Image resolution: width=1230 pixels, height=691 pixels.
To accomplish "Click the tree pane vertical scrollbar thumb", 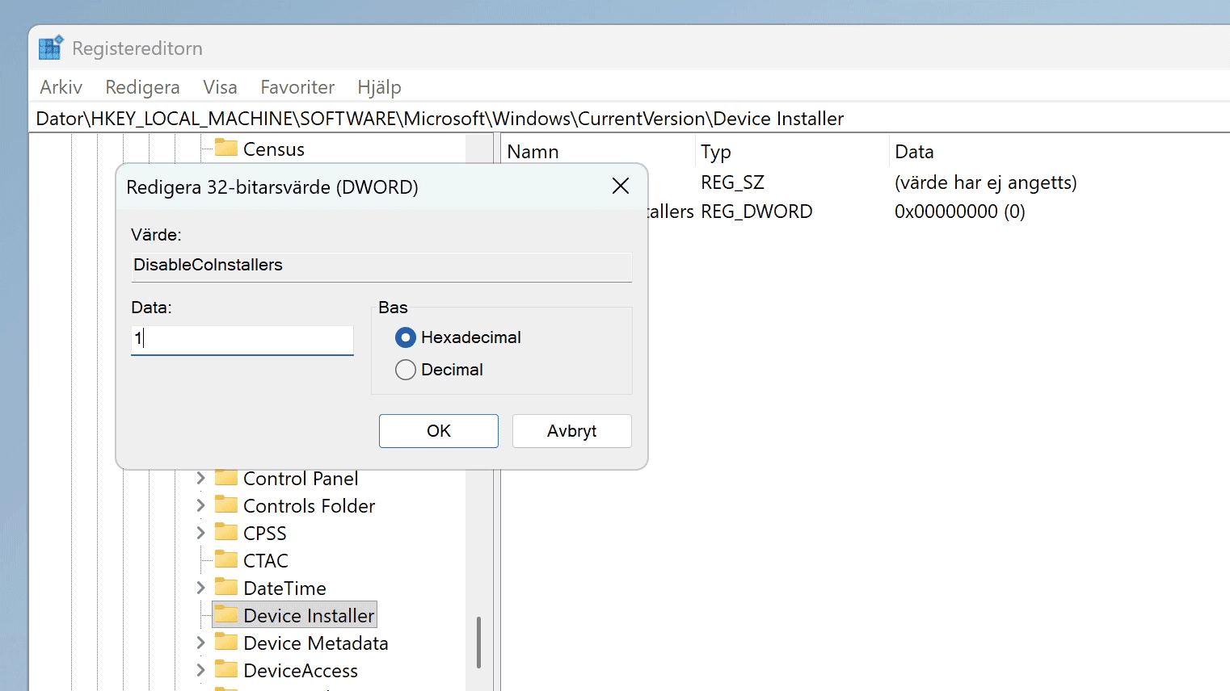I will click(478, 643).
